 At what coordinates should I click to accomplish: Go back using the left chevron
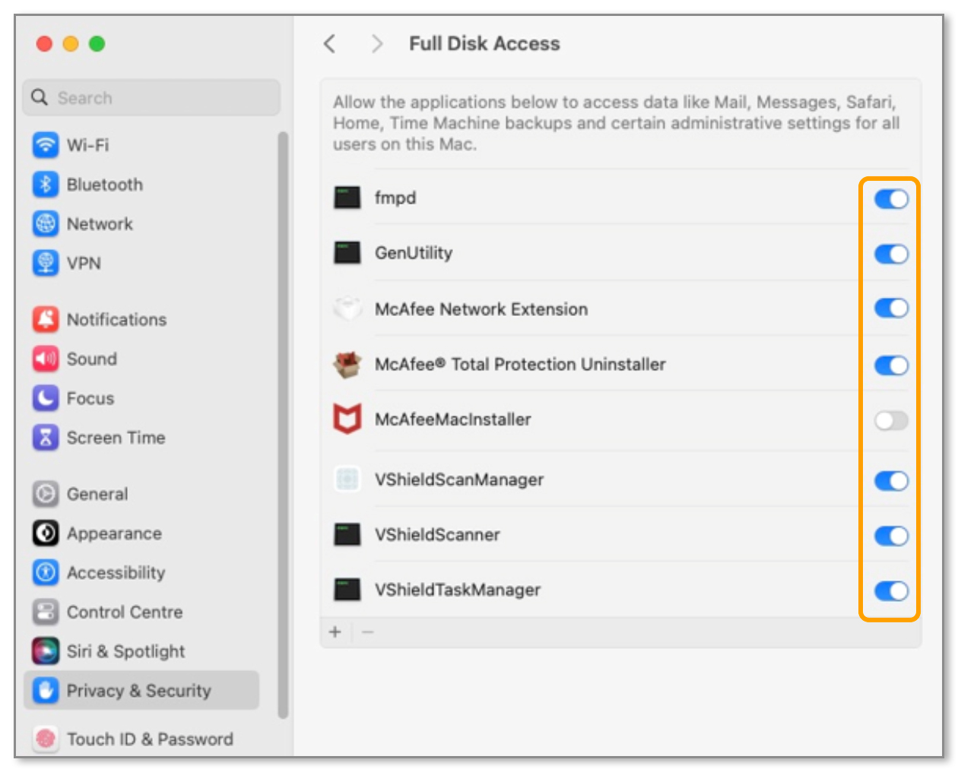click(x=329, y=43)
